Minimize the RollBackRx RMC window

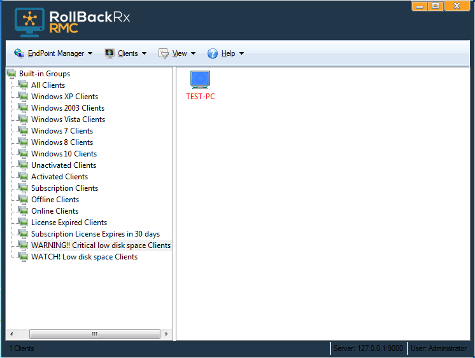coord(420,6)
